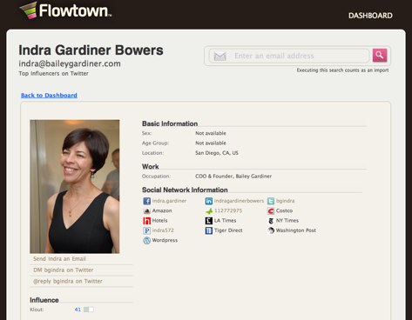
Task: Click the Amazon icon
Action: (x=147, y=210)
